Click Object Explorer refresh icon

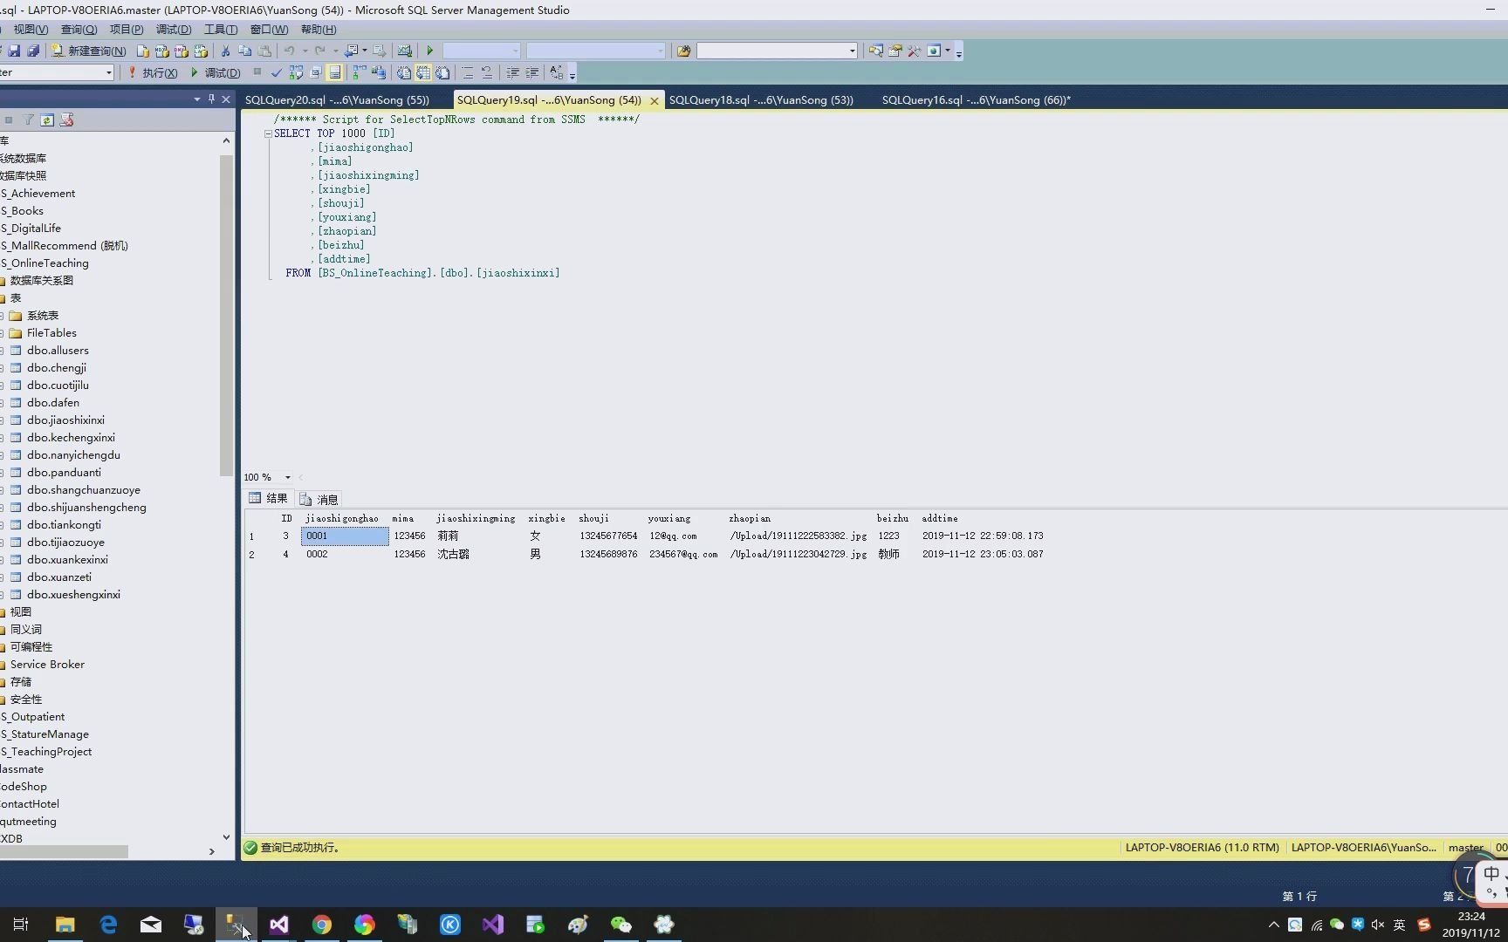coord(47,119)
